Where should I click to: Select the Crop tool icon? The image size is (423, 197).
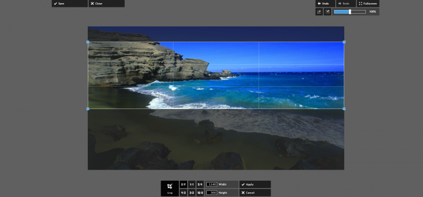(x=170, y=188)
